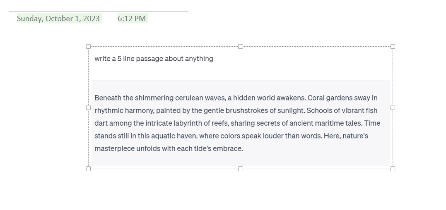This screenshot has height=210, width=446.
Task: Click the top-right resize handle of image
Action: 393,47
